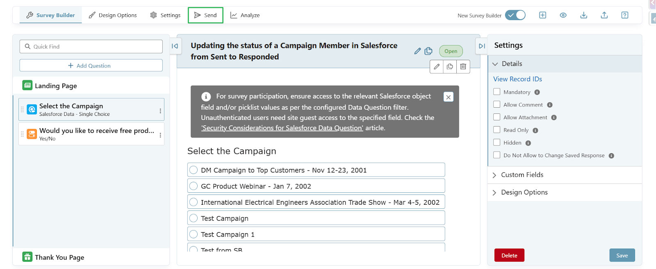The height and width of the screenshot is (269, 656).
Task: Select 'Would you like to receive free prod...' question
Action: pos(91,134)
